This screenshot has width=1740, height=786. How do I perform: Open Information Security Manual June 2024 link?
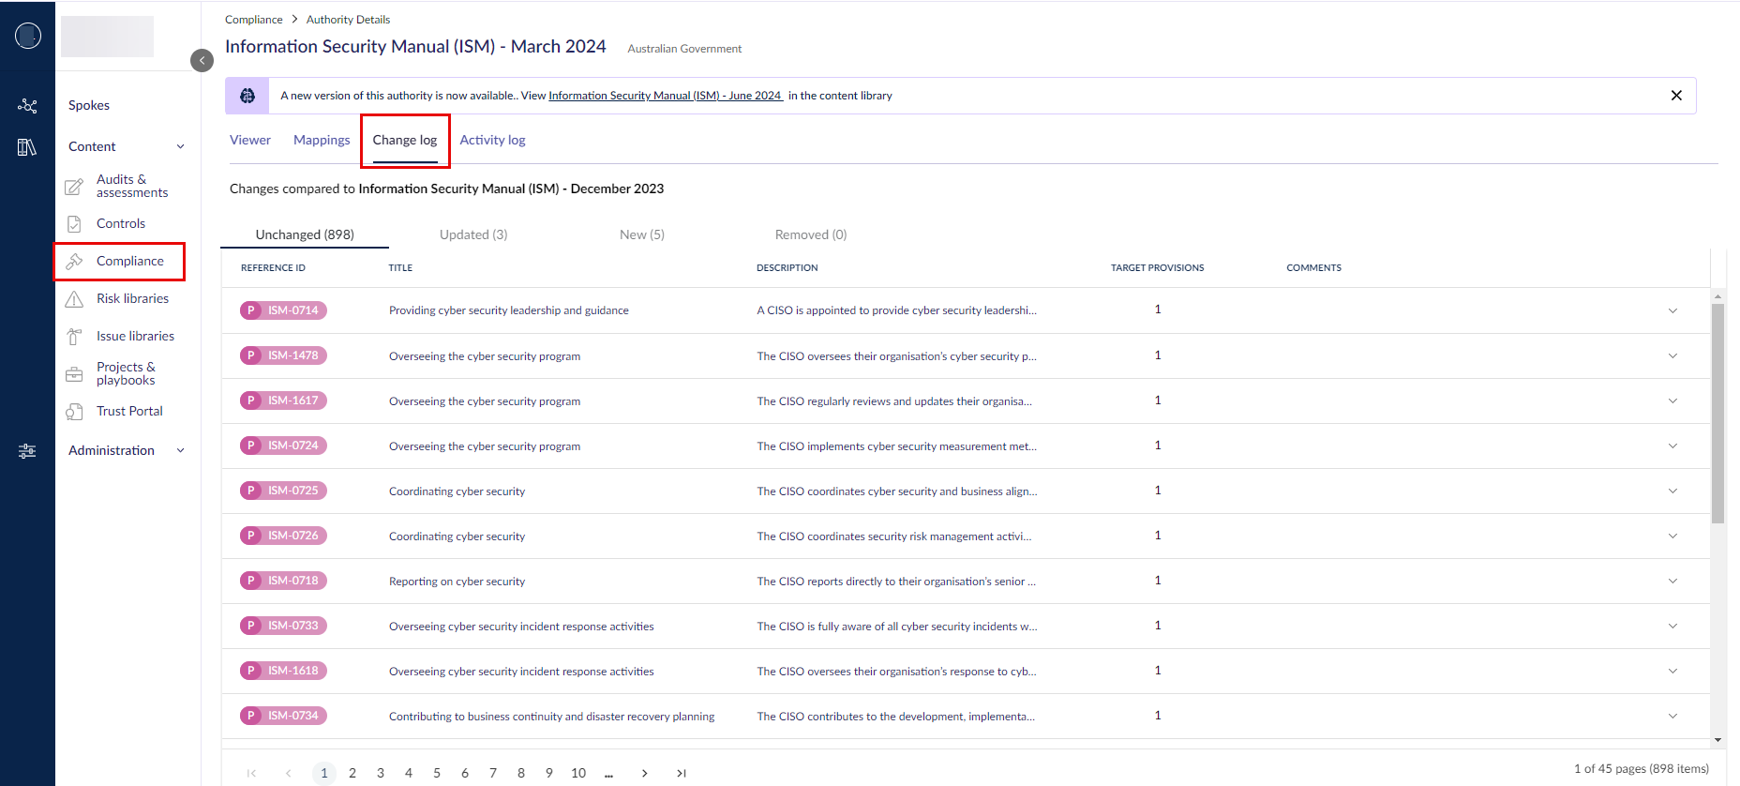pos(666,96)
